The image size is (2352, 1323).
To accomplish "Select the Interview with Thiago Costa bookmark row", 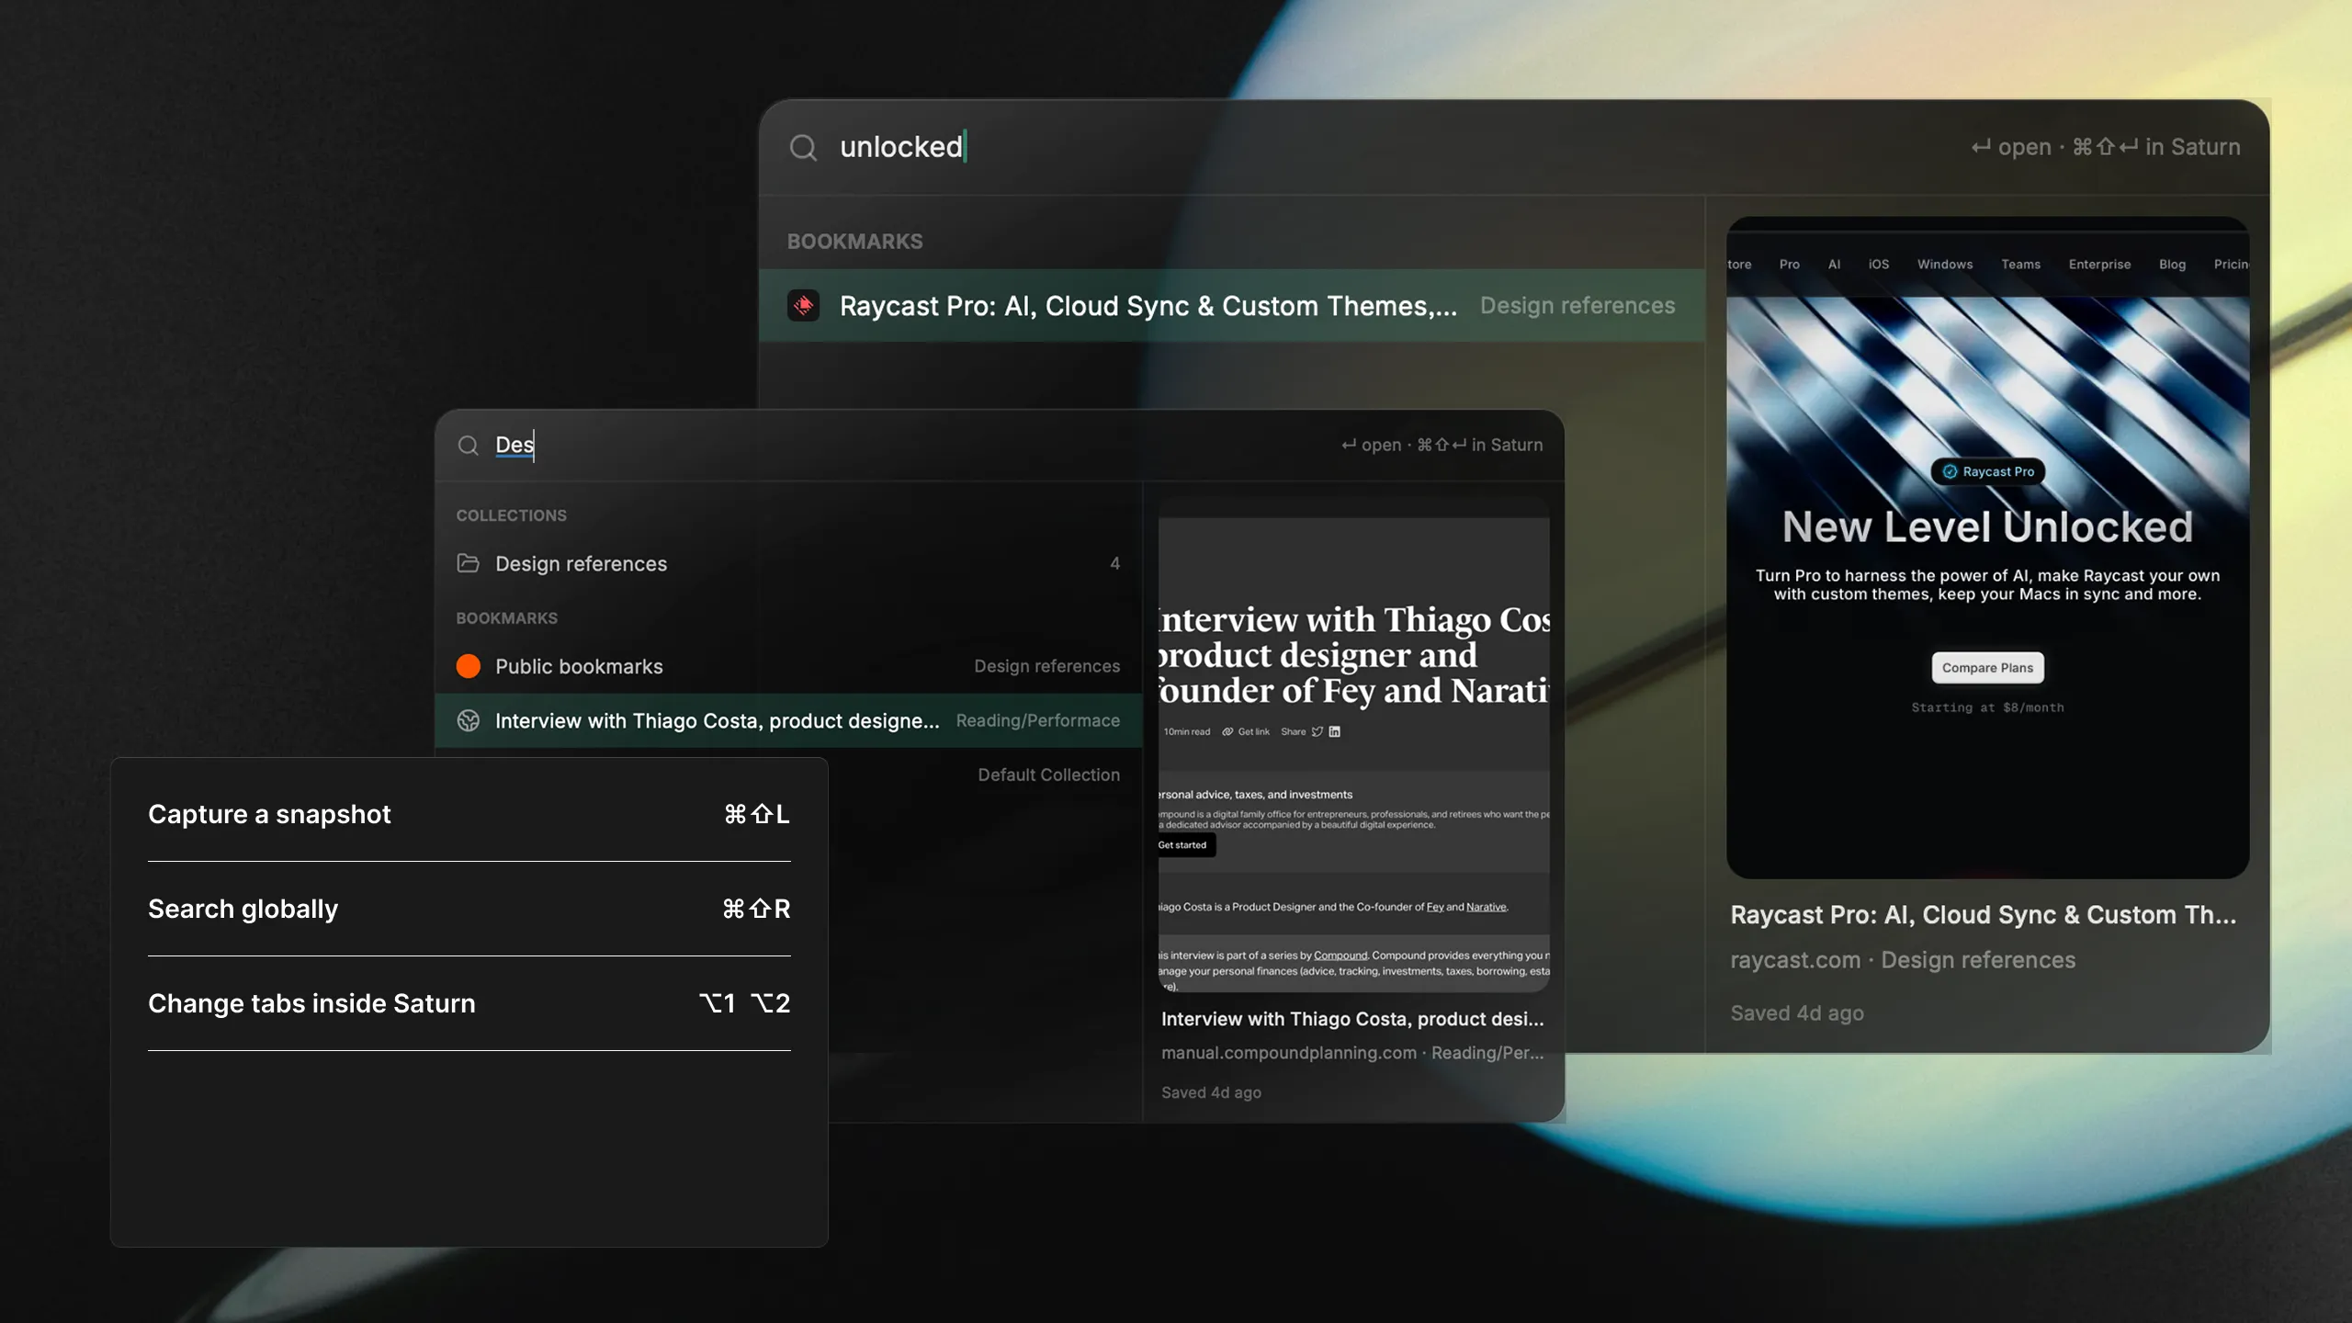I will [788, 720].
